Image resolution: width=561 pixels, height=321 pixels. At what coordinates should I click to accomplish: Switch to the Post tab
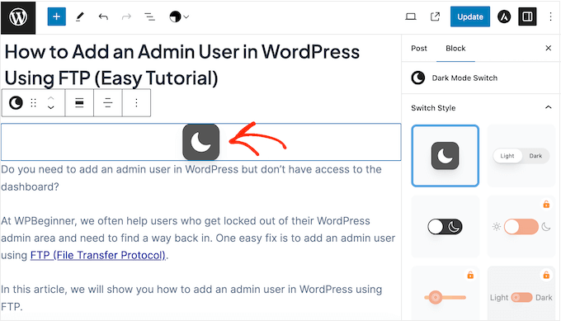click(419, 49)
